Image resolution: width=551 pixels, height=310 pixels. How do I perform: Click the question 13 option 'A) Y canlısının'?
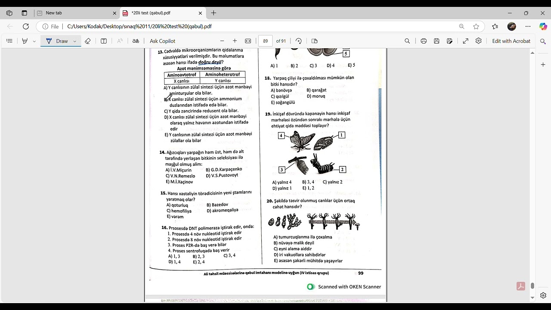(207, 90)
